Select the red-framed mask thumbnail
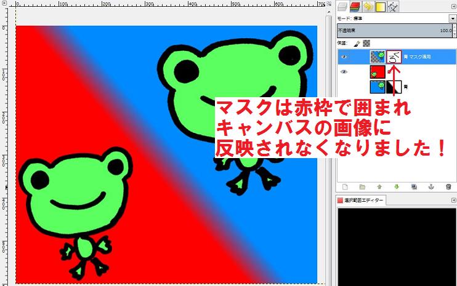 (394, 57)
